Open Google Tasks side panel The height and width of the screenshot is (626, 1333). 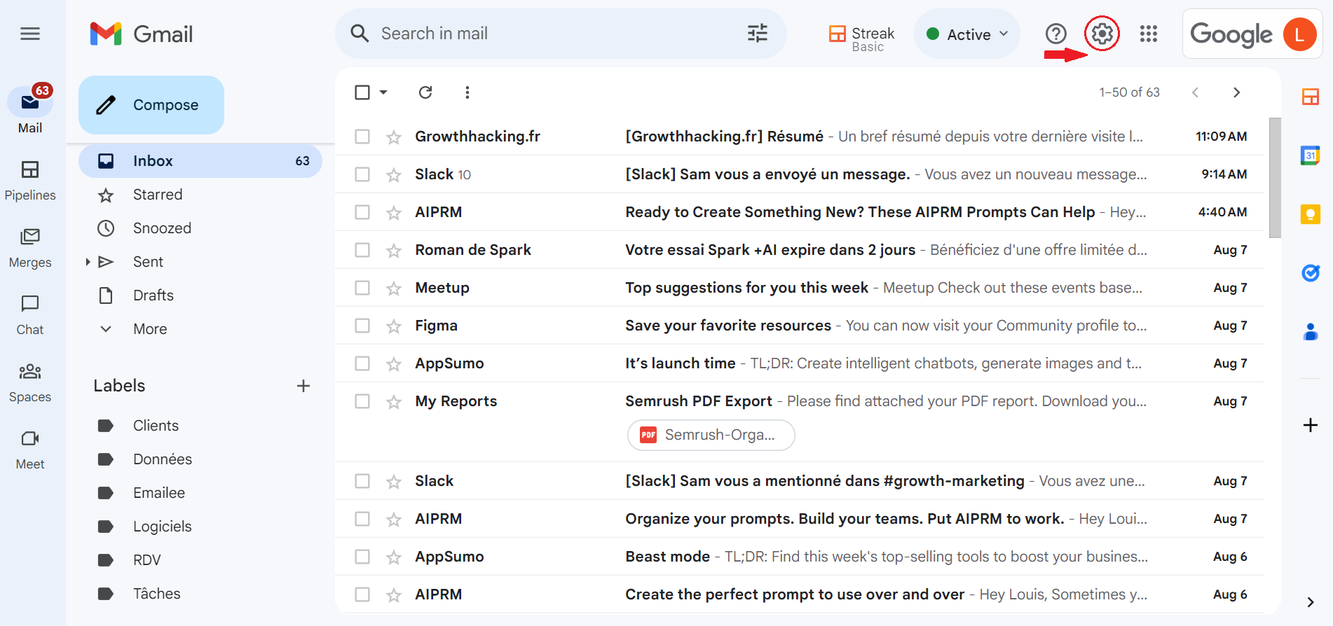1310,273
